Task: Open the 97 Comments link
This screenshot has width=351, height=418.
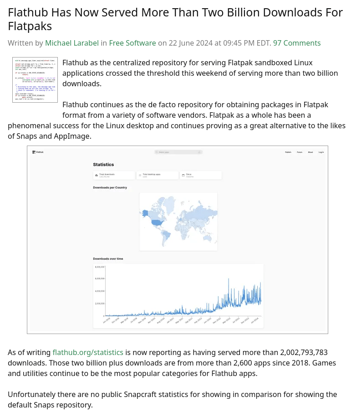Action: coord(297,43)
